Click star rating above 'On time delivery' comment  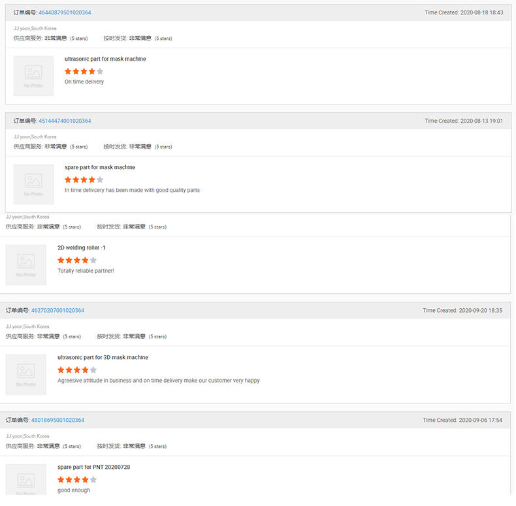point(84,71)
